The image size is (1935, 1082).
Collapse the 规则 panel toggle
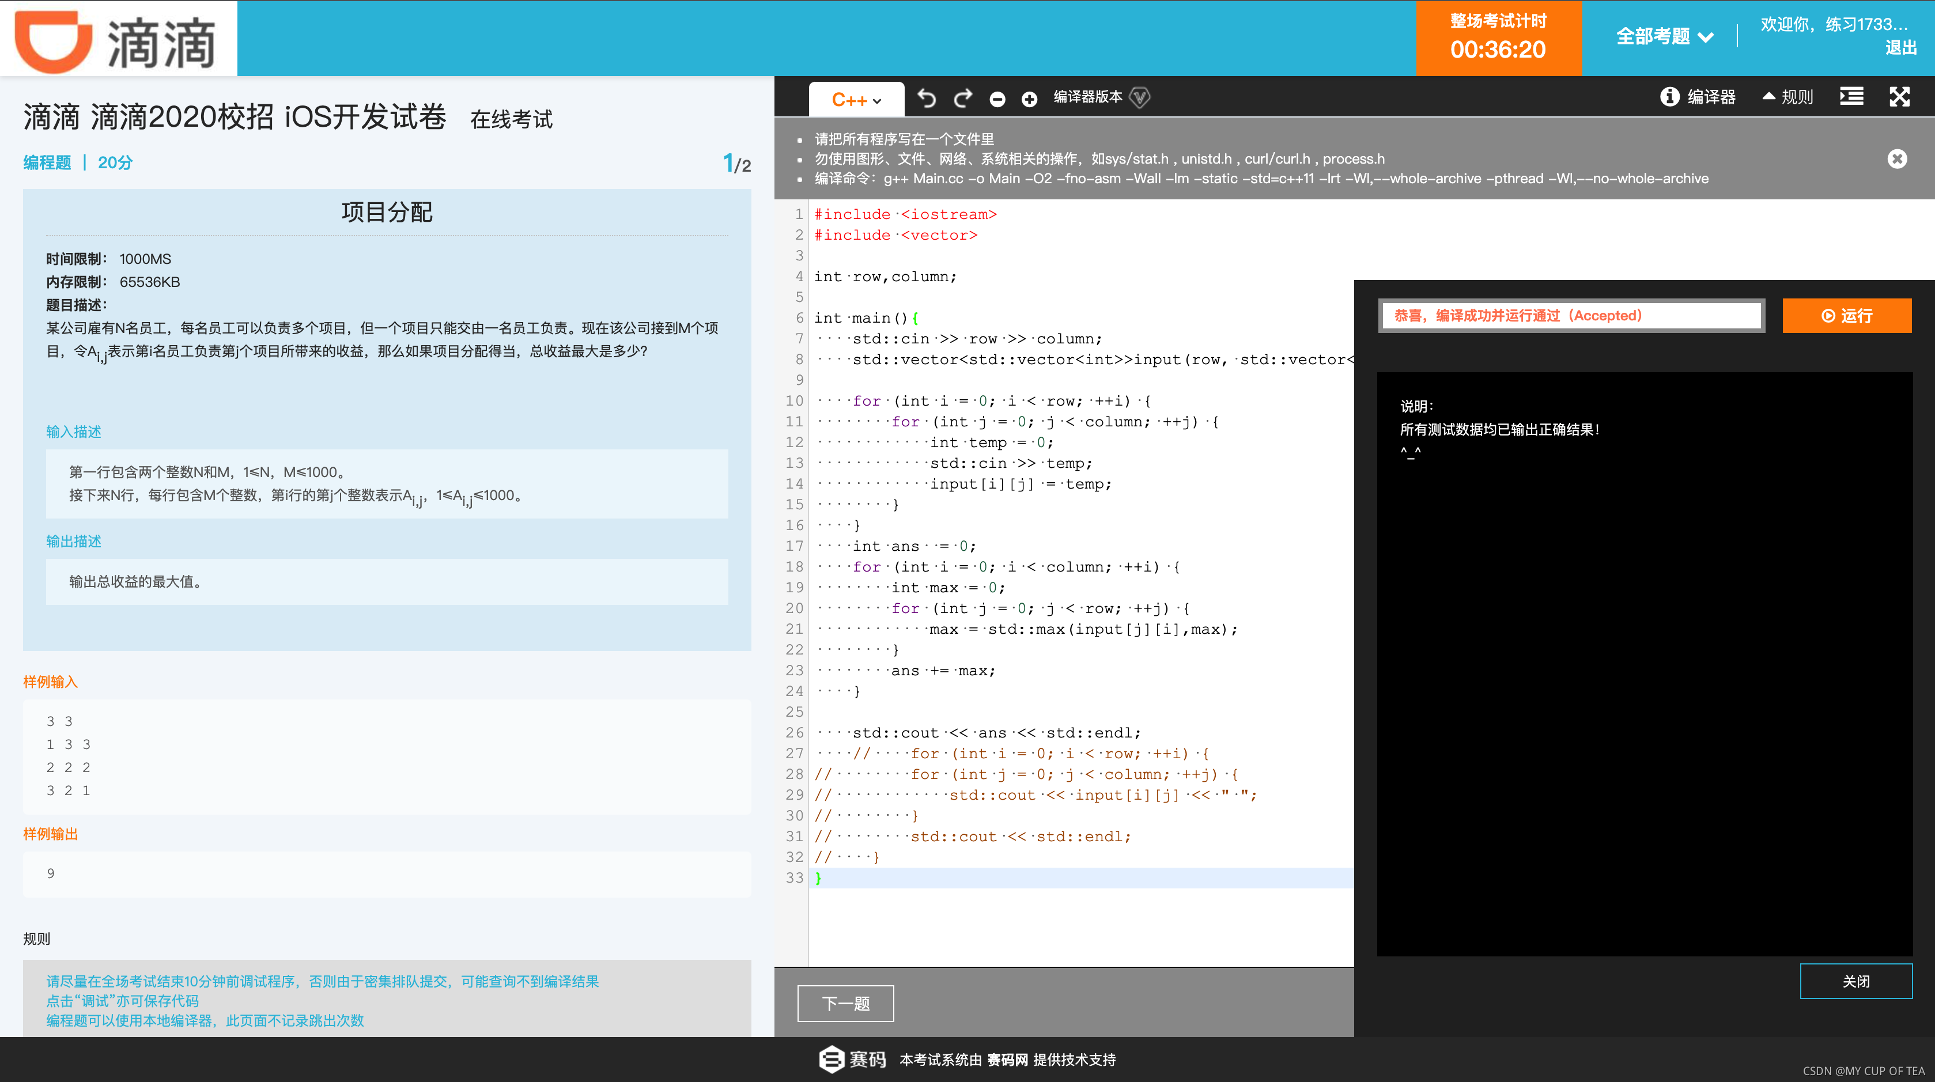(x=1787, y=97)
